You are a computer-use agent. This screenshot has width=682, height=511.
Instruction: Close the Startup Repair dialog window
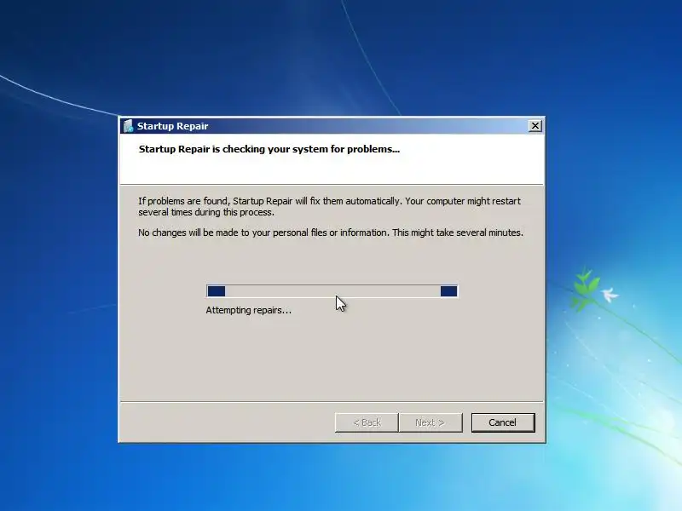pos(535,126)
